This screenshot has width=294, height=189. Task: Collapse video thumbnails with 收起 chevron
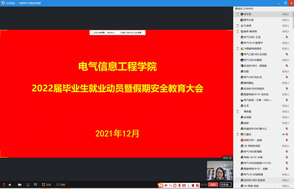(x=227, y=158)
